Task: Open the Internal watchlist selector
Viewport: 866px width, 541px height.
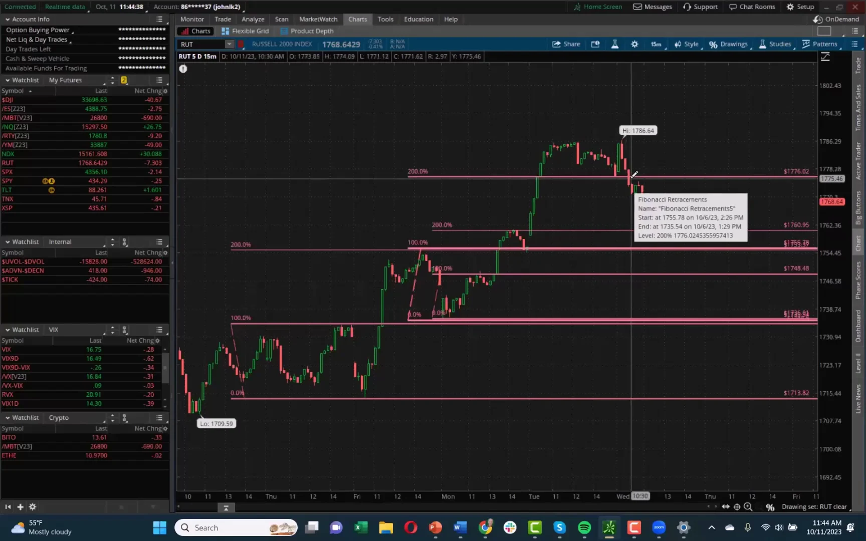Action: (61, 242)
